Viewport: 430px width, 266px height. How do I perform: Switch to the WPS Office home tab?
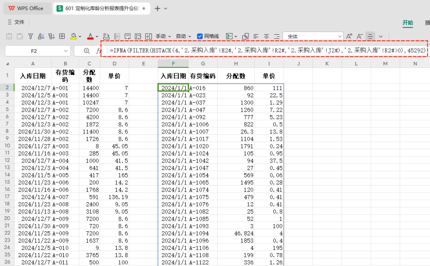(x=26, y=8)
